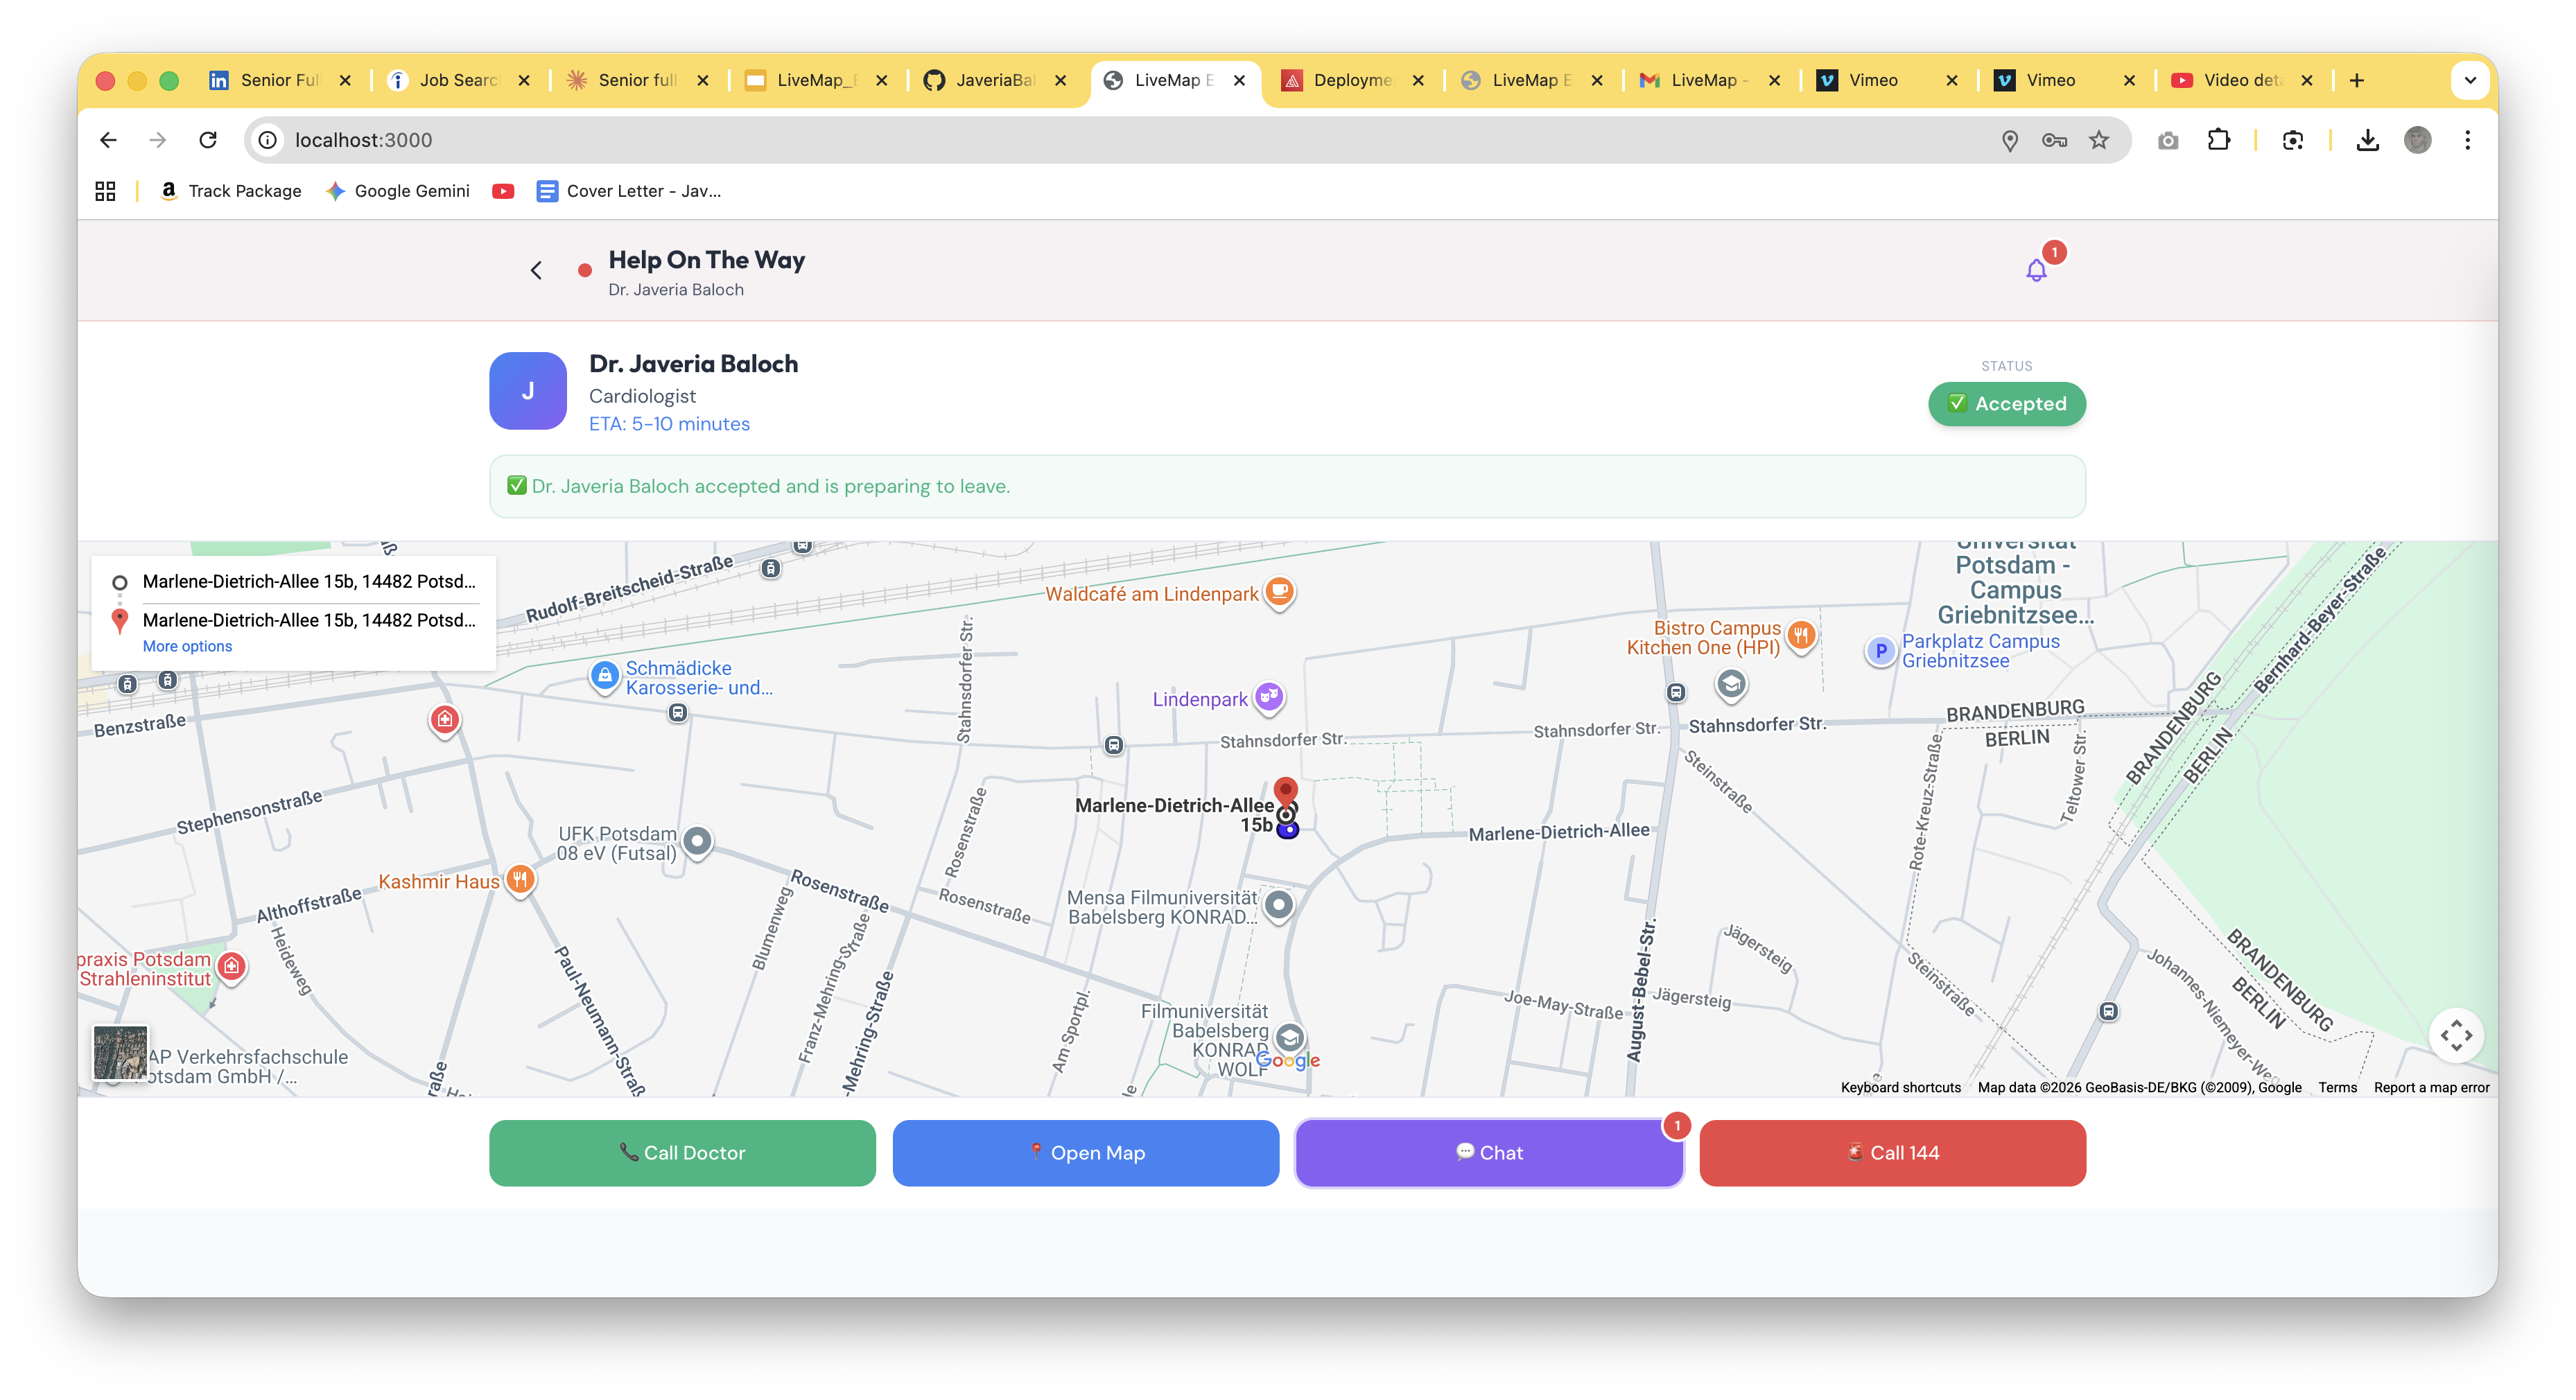
Task: Click the green Accepted status badge
Action: click(x=2006, y=404)
